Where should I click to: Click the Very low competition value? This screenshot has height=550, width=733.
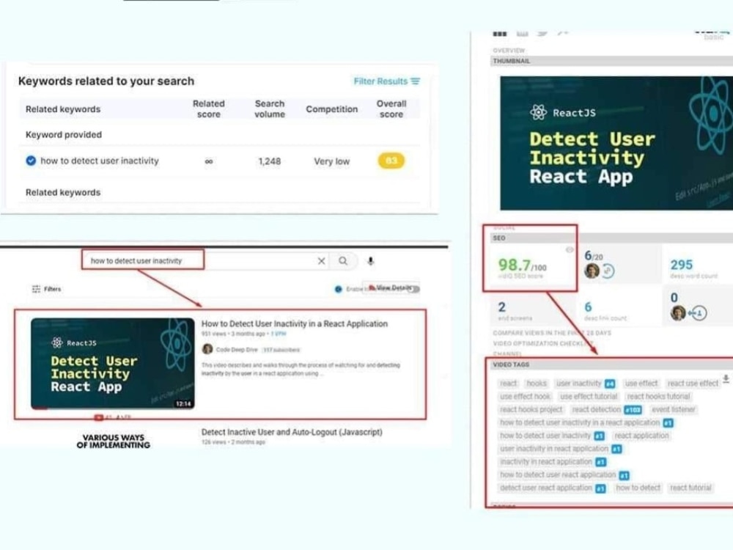(x=332, y=161)
